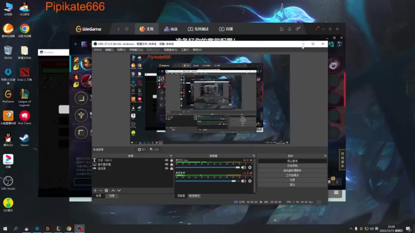Open settings gear for desktop audio channel
The height and width of the screenshot is (233, 415).
pyautogui.click(x=250, y=181)
